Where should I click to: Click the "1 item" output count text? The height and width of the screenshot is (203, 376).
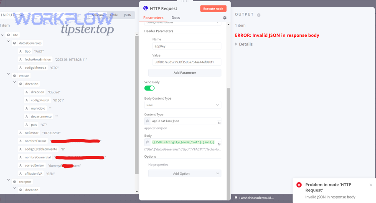click(240, 25)
